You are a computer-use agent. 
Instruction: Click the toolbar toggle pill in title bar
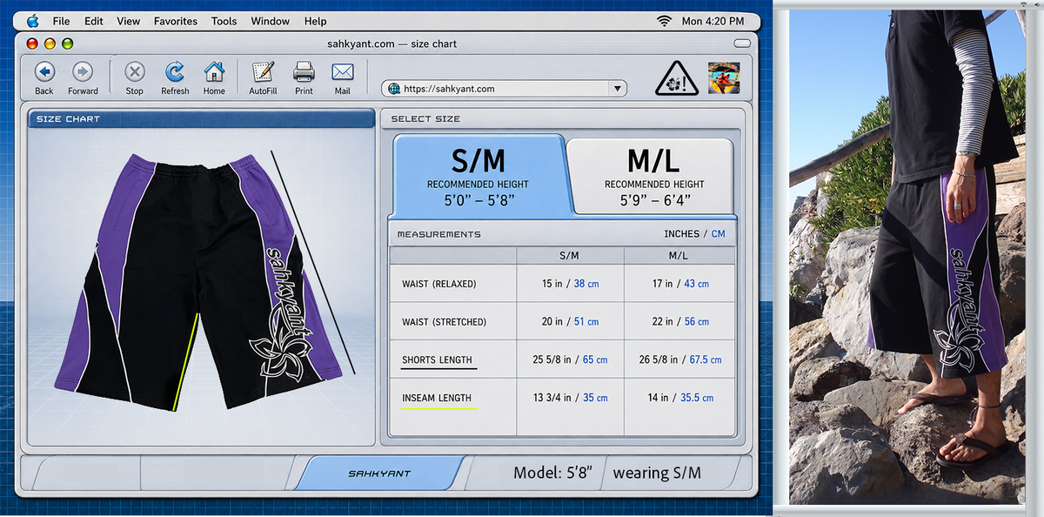[742, 44]
